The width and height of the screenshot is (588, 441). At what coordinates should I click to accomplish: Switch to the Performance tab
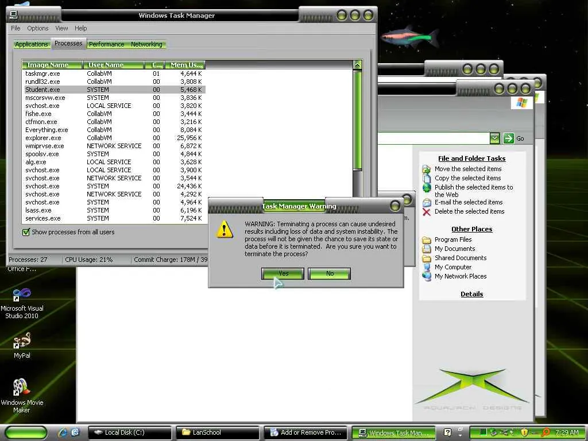[106, 44]
